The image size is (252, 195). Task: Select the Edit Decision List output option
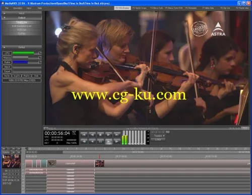click(x=22, y=26)
